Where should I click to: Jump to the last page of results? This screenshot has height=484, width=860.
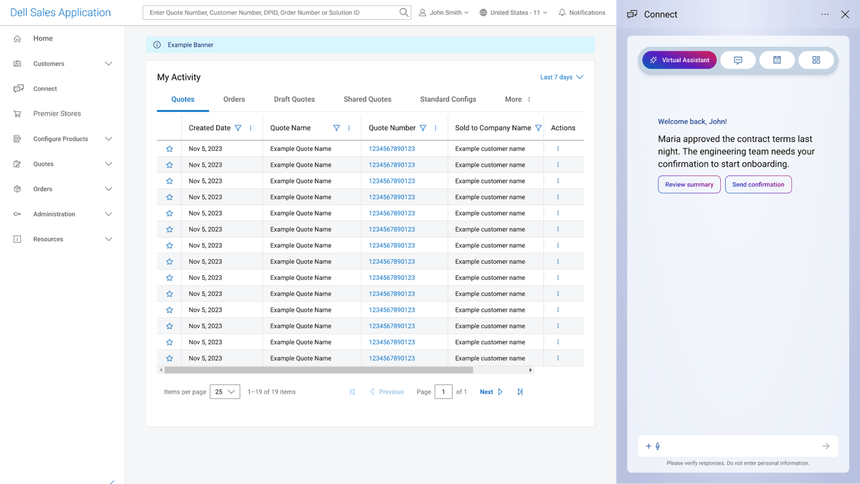(x=520, y=392)
